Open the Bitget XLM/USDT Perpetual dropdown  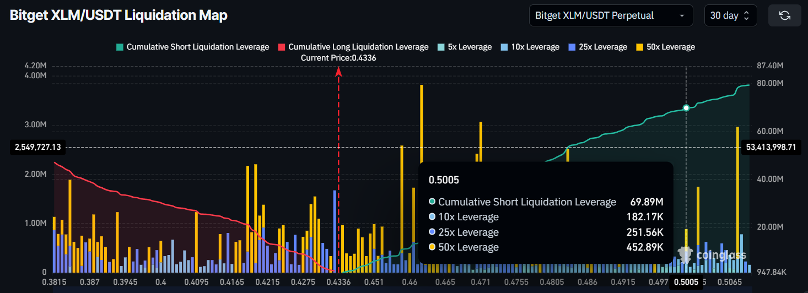click(x=611, y=15)
